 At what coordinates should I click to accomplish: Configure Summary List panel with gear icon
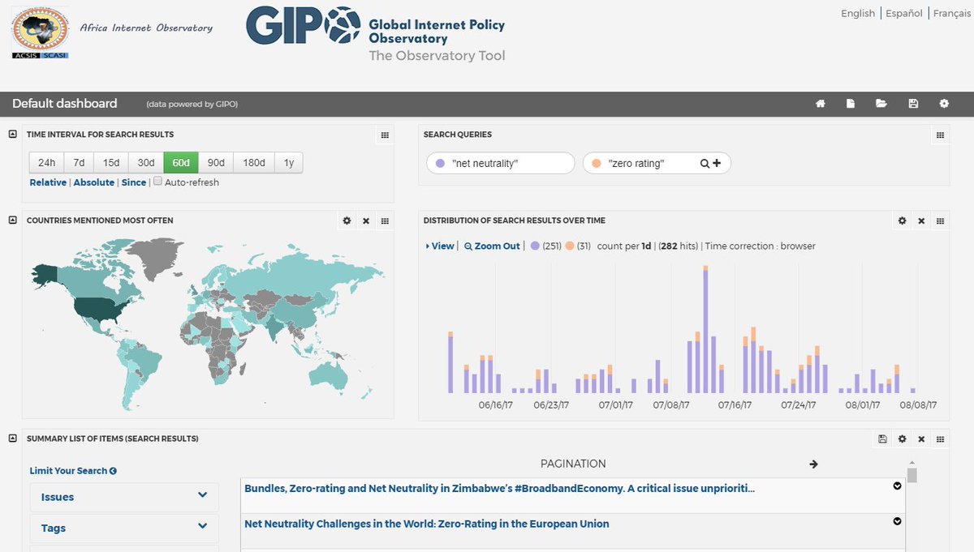[x=902, y=439]
